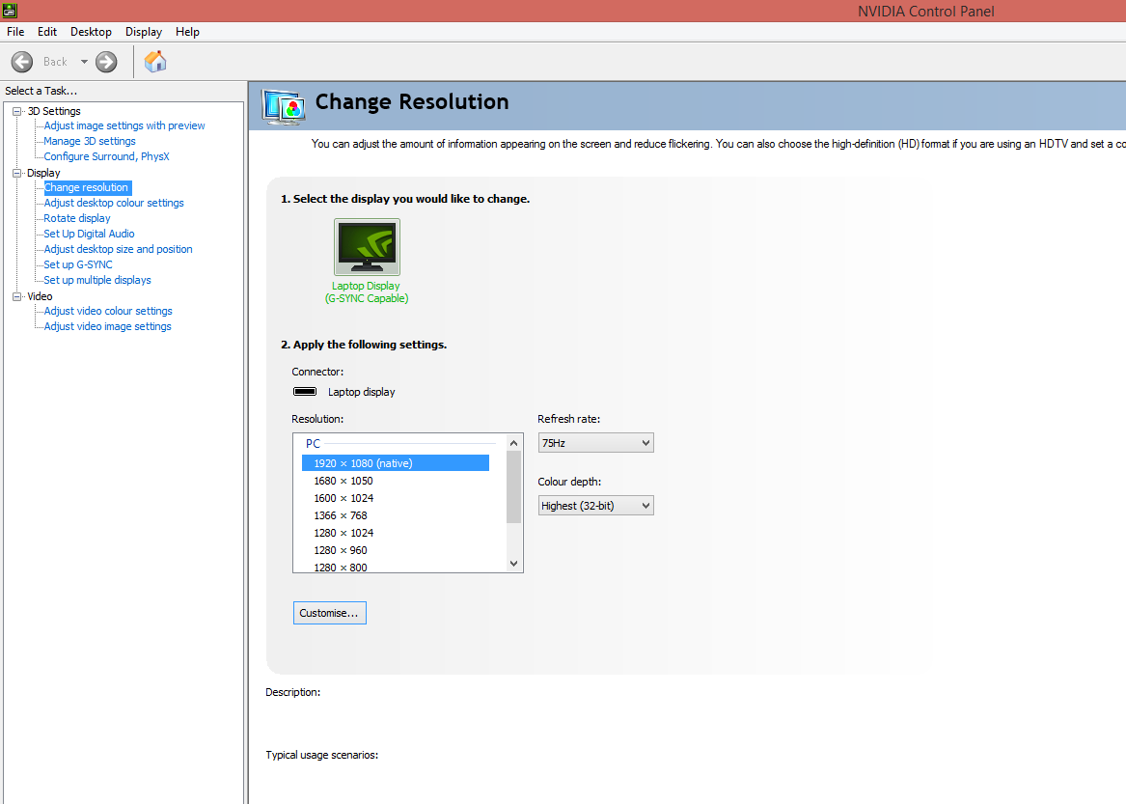
Task: Click the Display tree label
Action: (x=43, y=173)
